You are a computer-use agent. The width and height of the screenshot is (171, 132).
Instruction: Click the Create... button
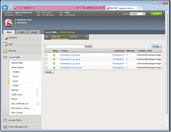(157, 46)
